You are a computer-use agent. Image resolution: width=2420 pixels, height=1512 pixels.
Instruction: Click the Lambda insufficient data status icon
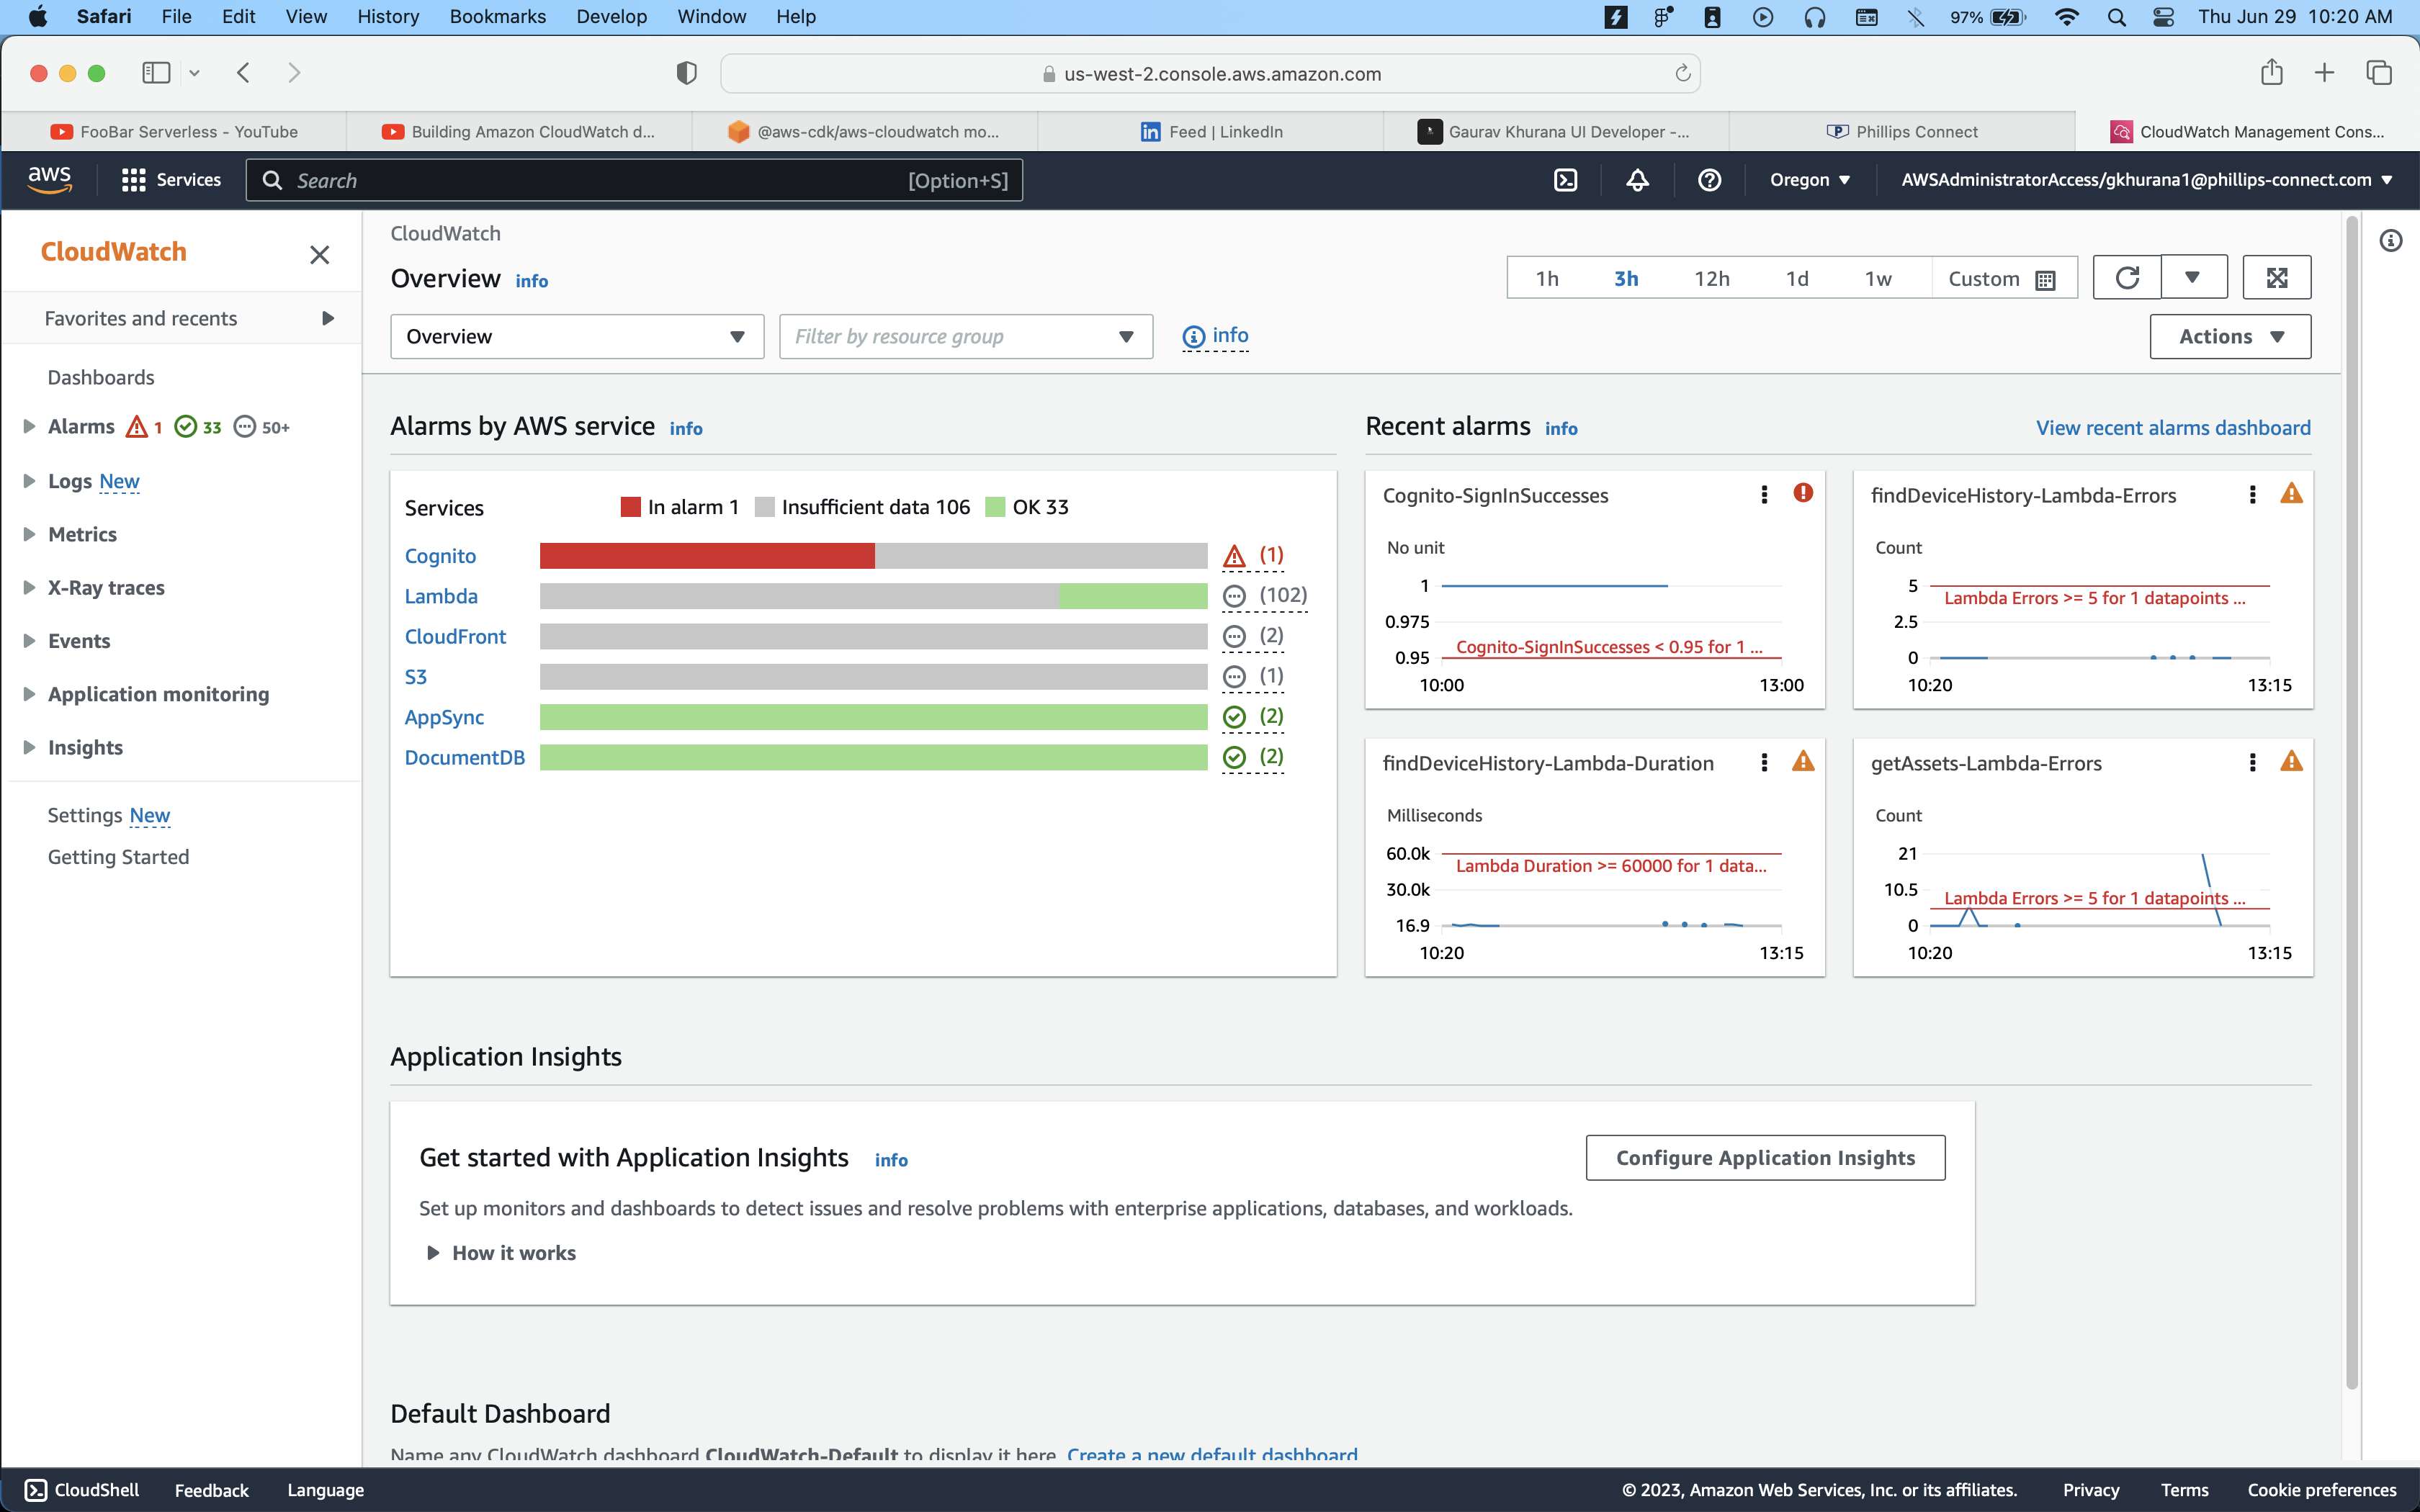[1235, 596]
